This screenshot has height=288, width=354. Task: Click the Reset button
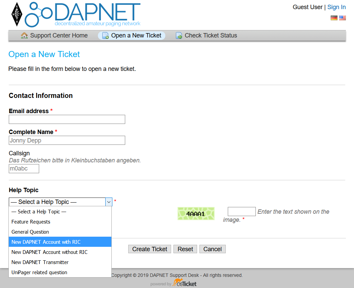click(185, 249)
